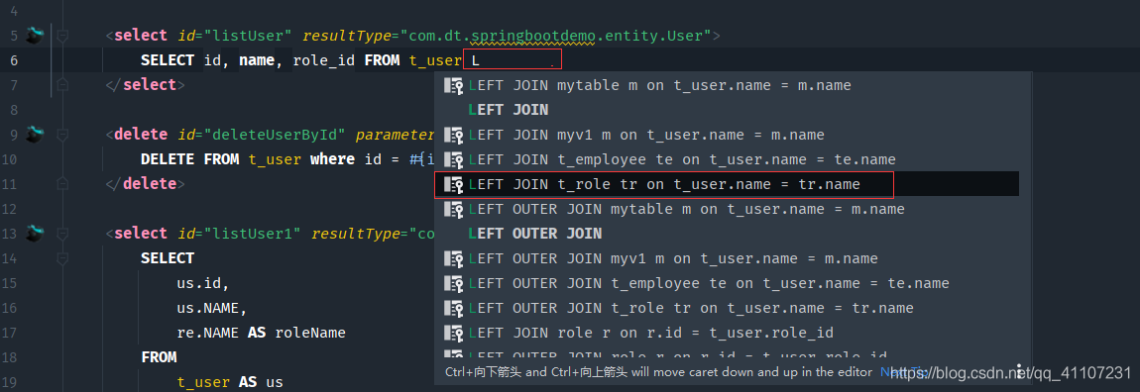The height and width of the screenshot is (392, 1140).
Task: Click icon of LEFT OUTER JOIN mytable m suggestion
Action: pyautogui.click(x=454, y=209)
